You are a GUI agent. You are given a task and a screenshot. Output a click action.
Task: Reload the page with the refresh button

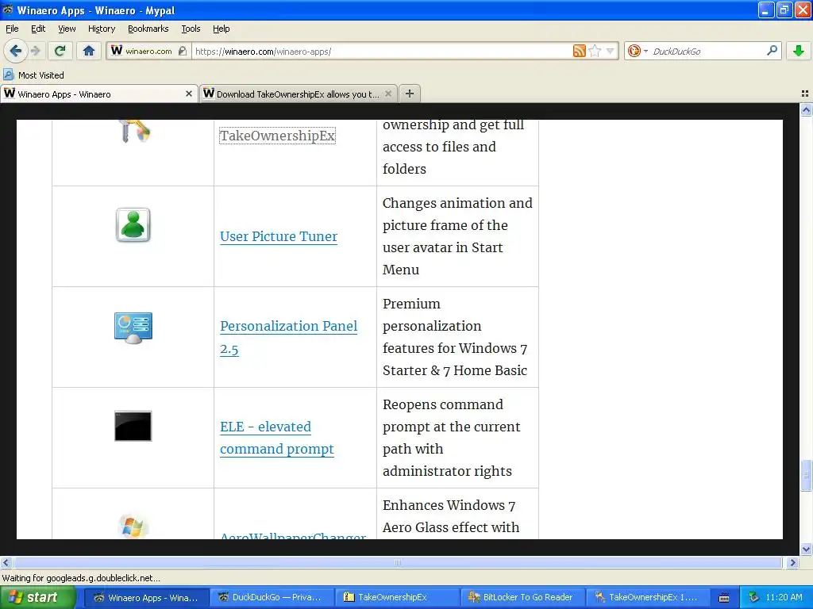(x=60, y=51)
